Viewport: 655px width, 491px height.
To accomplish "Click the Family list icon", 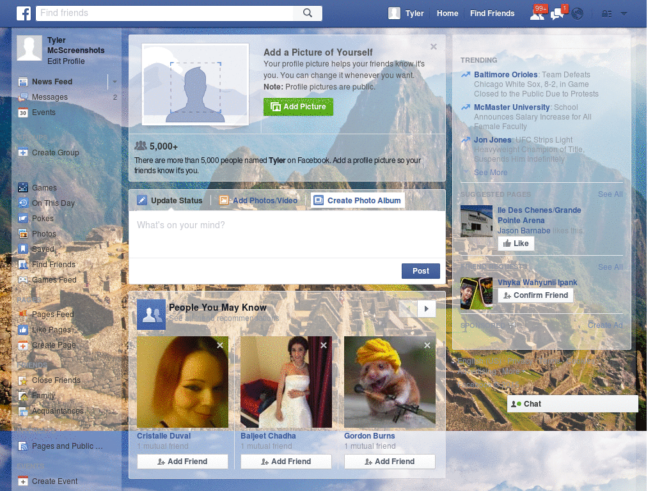I will coord(23,396).
